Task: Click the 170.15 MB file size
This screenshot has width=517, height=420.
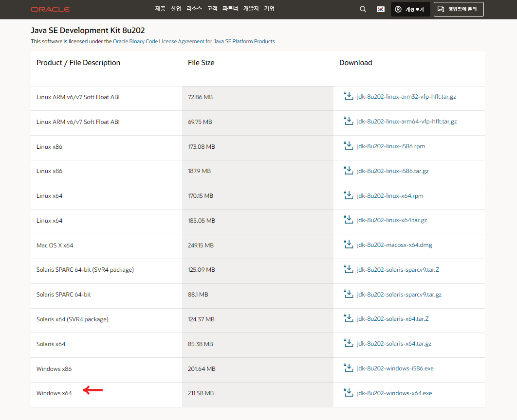Action: (201, 196)
